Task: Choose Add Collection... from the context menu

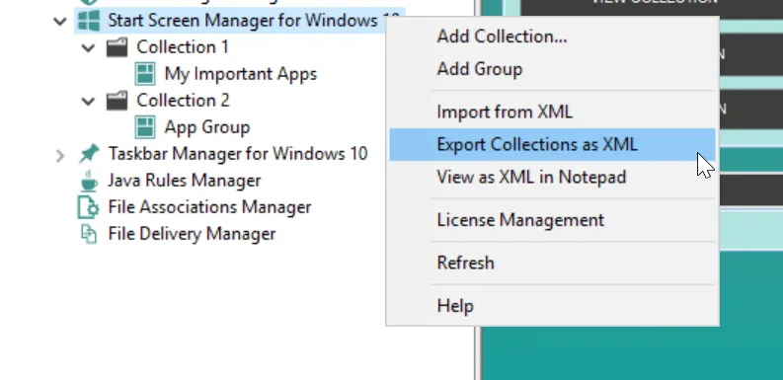Action: pyautogui.click(x=552, y=37)
